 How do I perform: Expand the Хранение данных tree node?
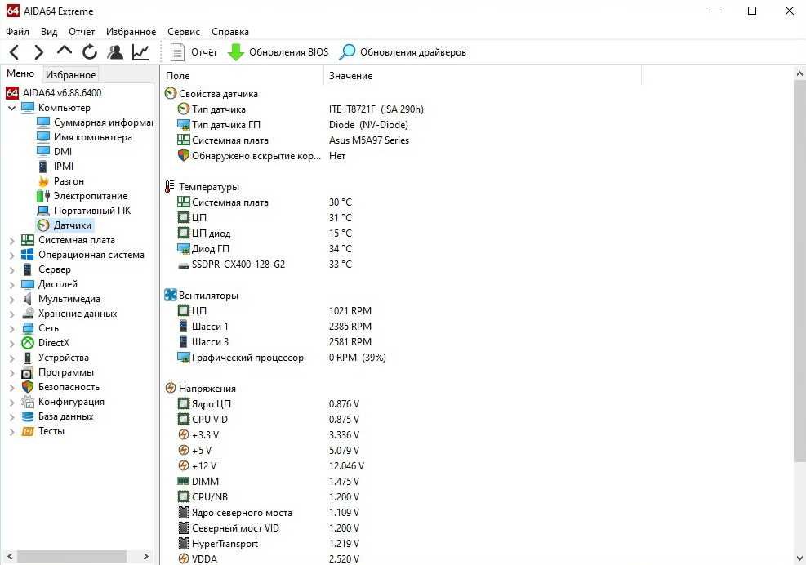(x=11, y=314)
